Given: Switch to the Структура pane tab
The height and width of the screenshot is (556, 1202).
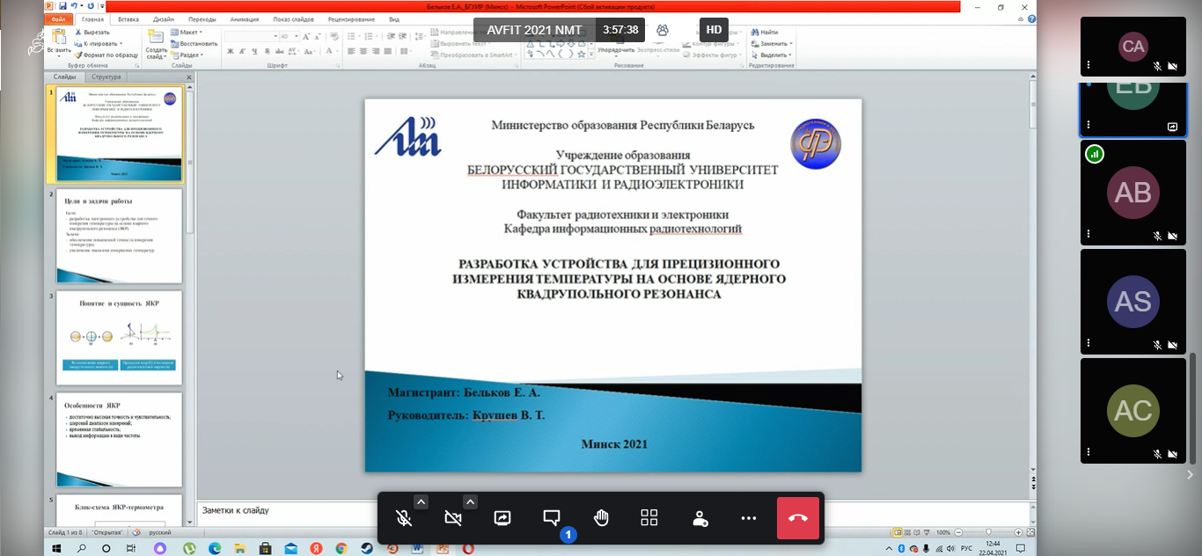Looking at the screenshot, I should coord(106,77).
